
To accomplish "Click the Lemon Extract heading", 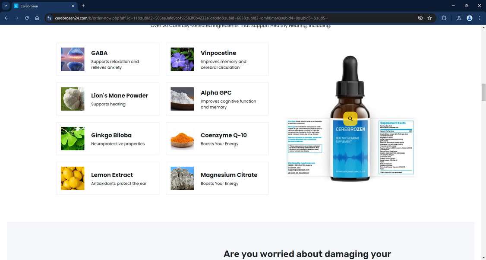I will 112,175.
